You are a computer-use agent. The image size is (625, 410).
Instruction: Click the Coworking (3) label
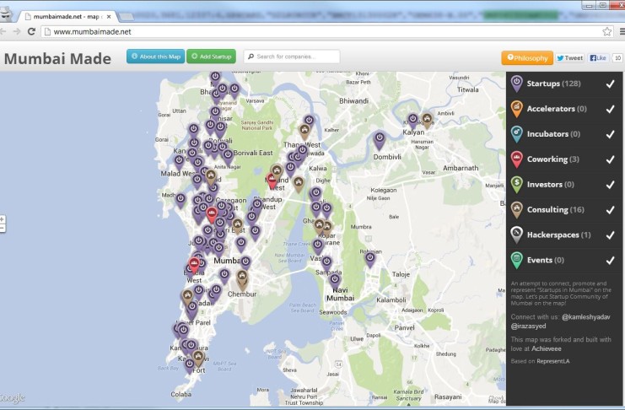coord(552,159)
